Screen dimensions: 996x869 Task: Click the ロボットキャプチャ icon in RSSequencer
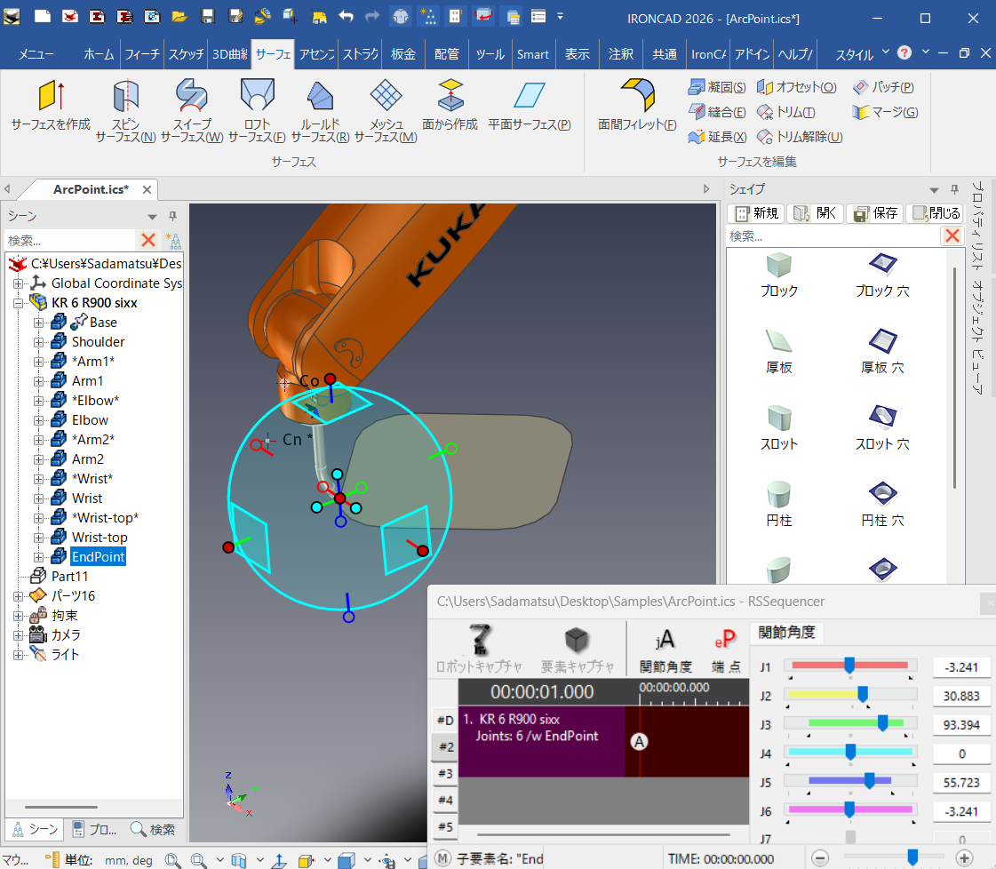480,648
